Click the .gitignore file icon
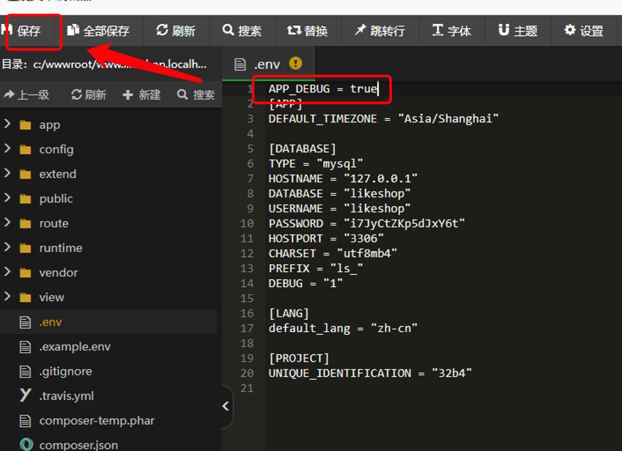Image resolution: width=622 pixels, height=451 pixels. pyautogui.click(x=26, y=372)
